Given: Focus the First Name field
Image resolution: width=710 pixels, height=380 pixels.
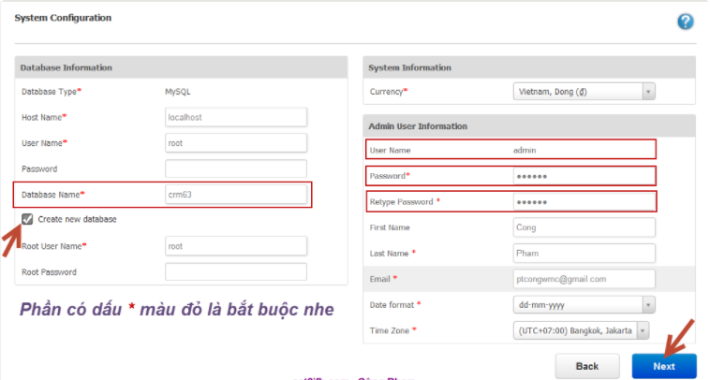Looking at the screenshot, I should click(x=584, y=227).
